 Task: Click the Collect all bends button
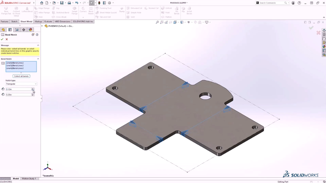pos(21,76)
